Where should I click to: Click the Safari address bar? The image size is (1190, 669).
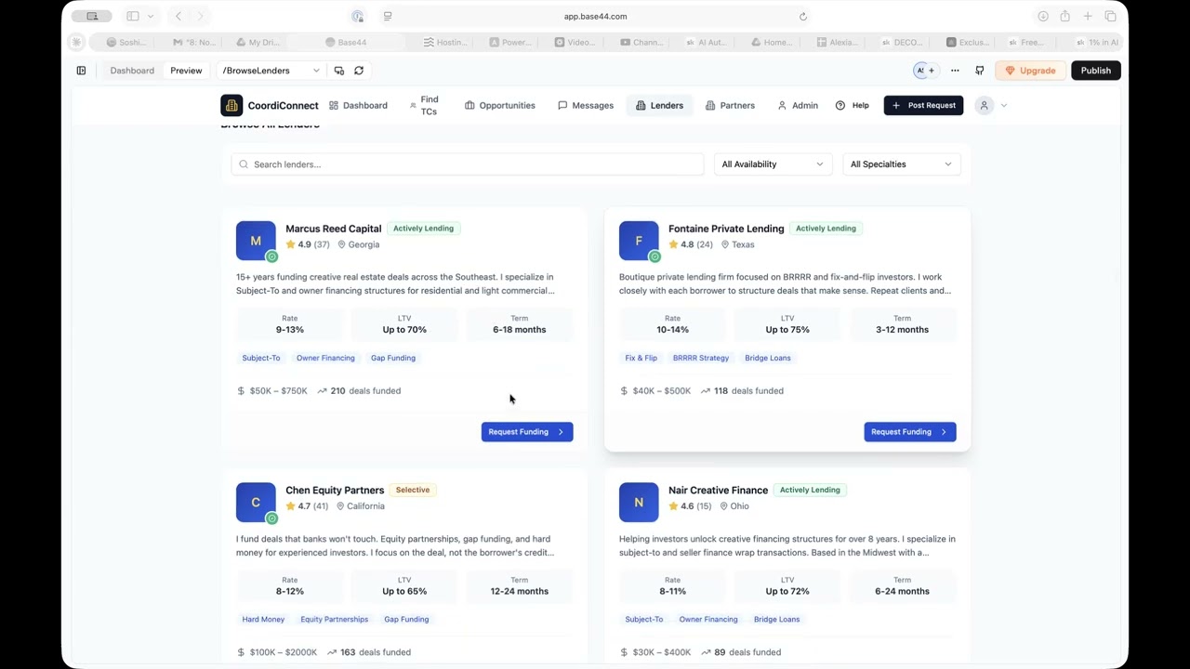click(595, 16)
